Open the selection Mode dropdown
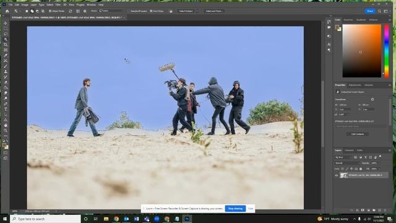The image size is (396, 223). (111, 11)
